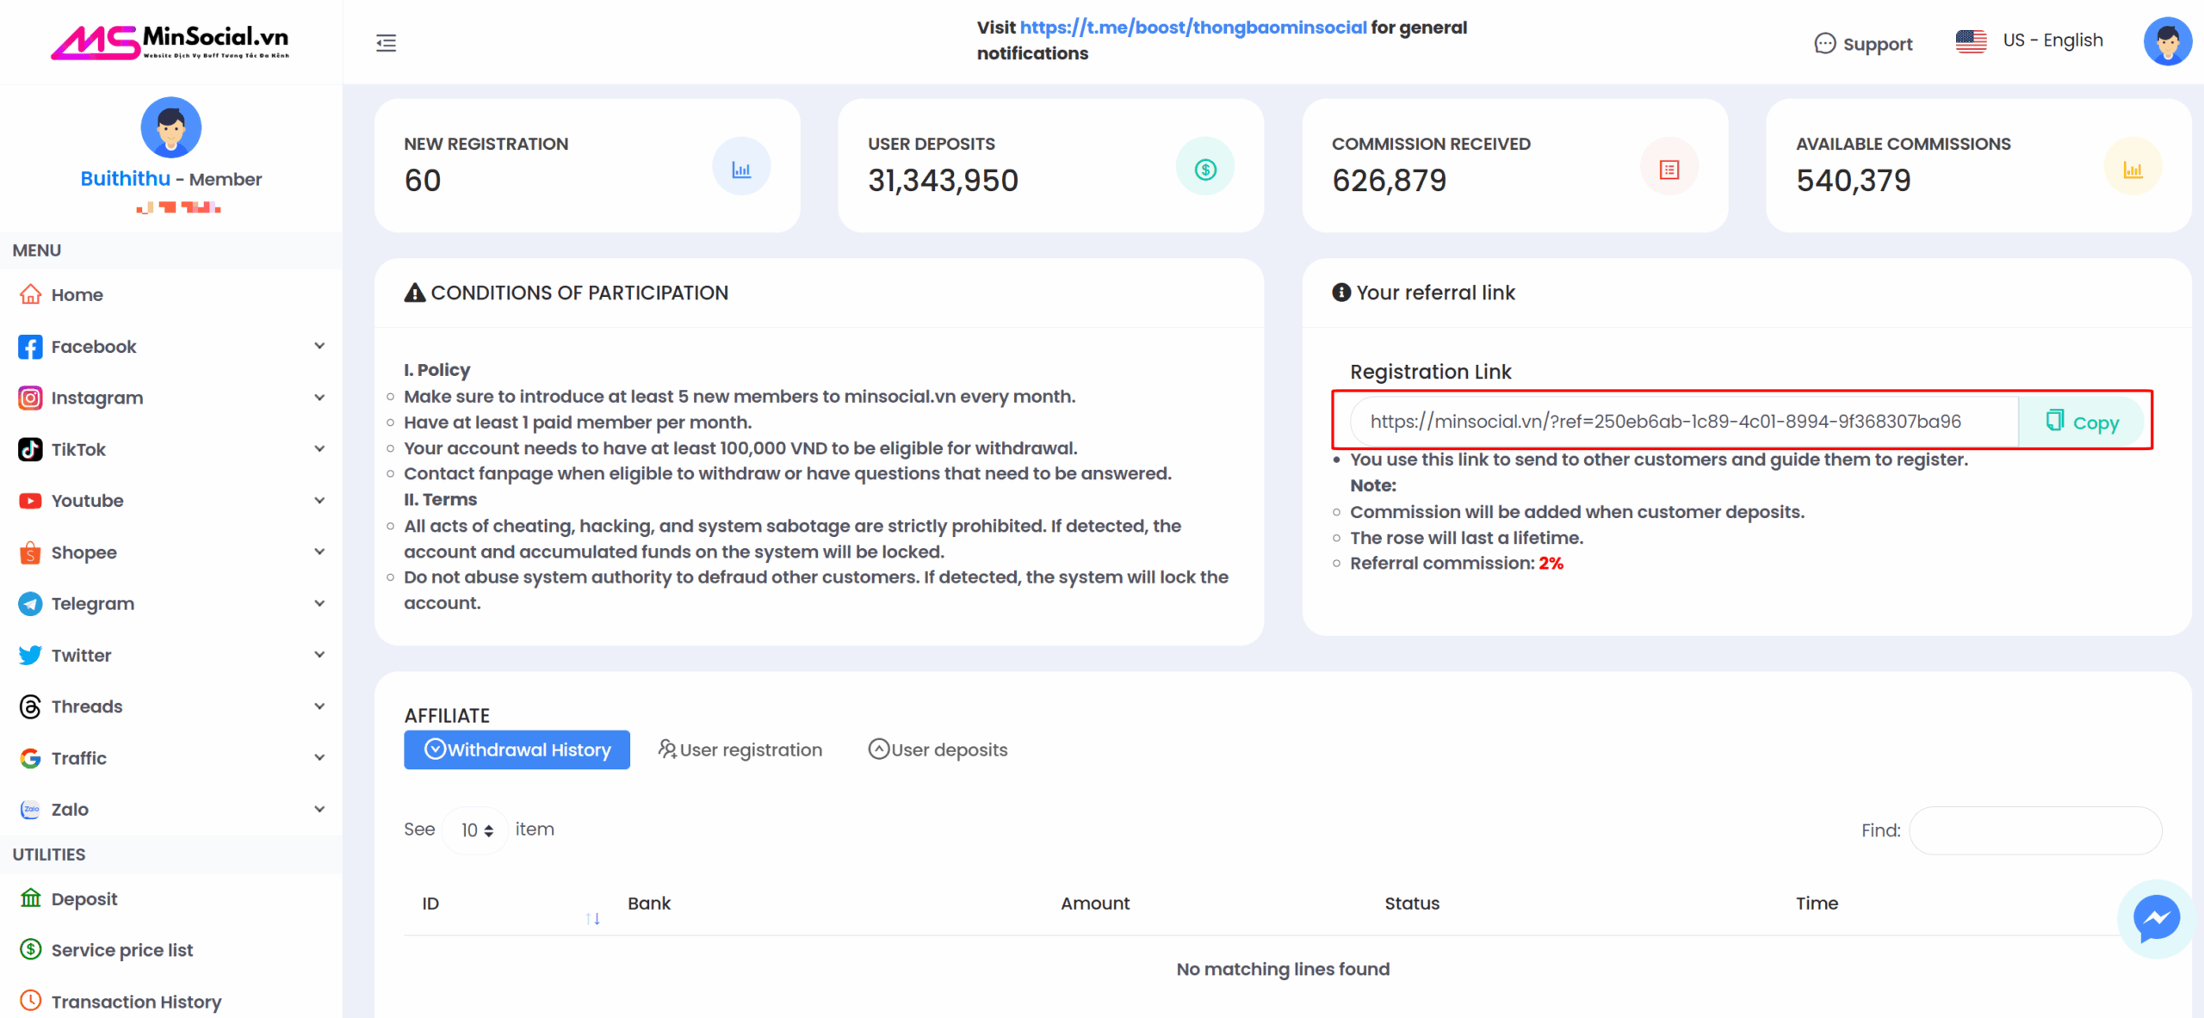Image resolution: width=2204 pixels, height=1018 pixels.
Task: Open the Buithithu username link
Action: (x=126, y=178)
